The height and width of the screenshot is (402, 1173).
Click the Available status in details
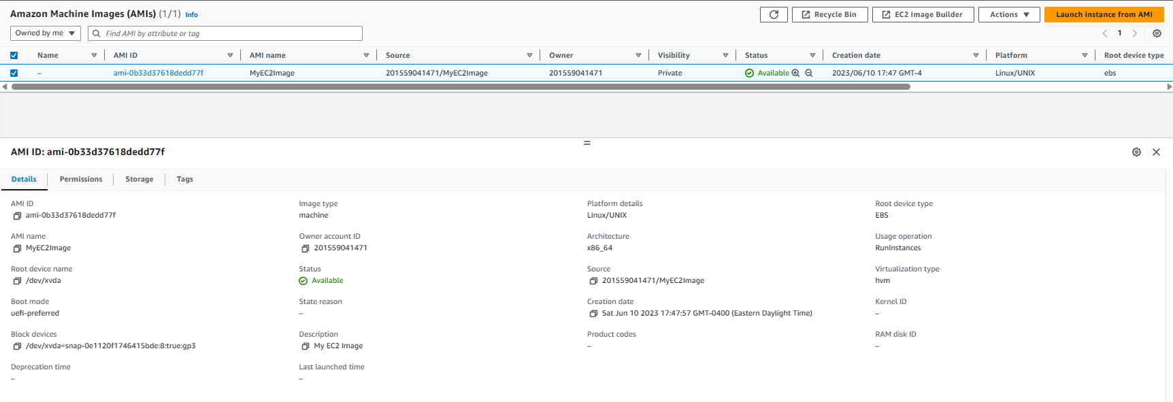pos(321,281)
